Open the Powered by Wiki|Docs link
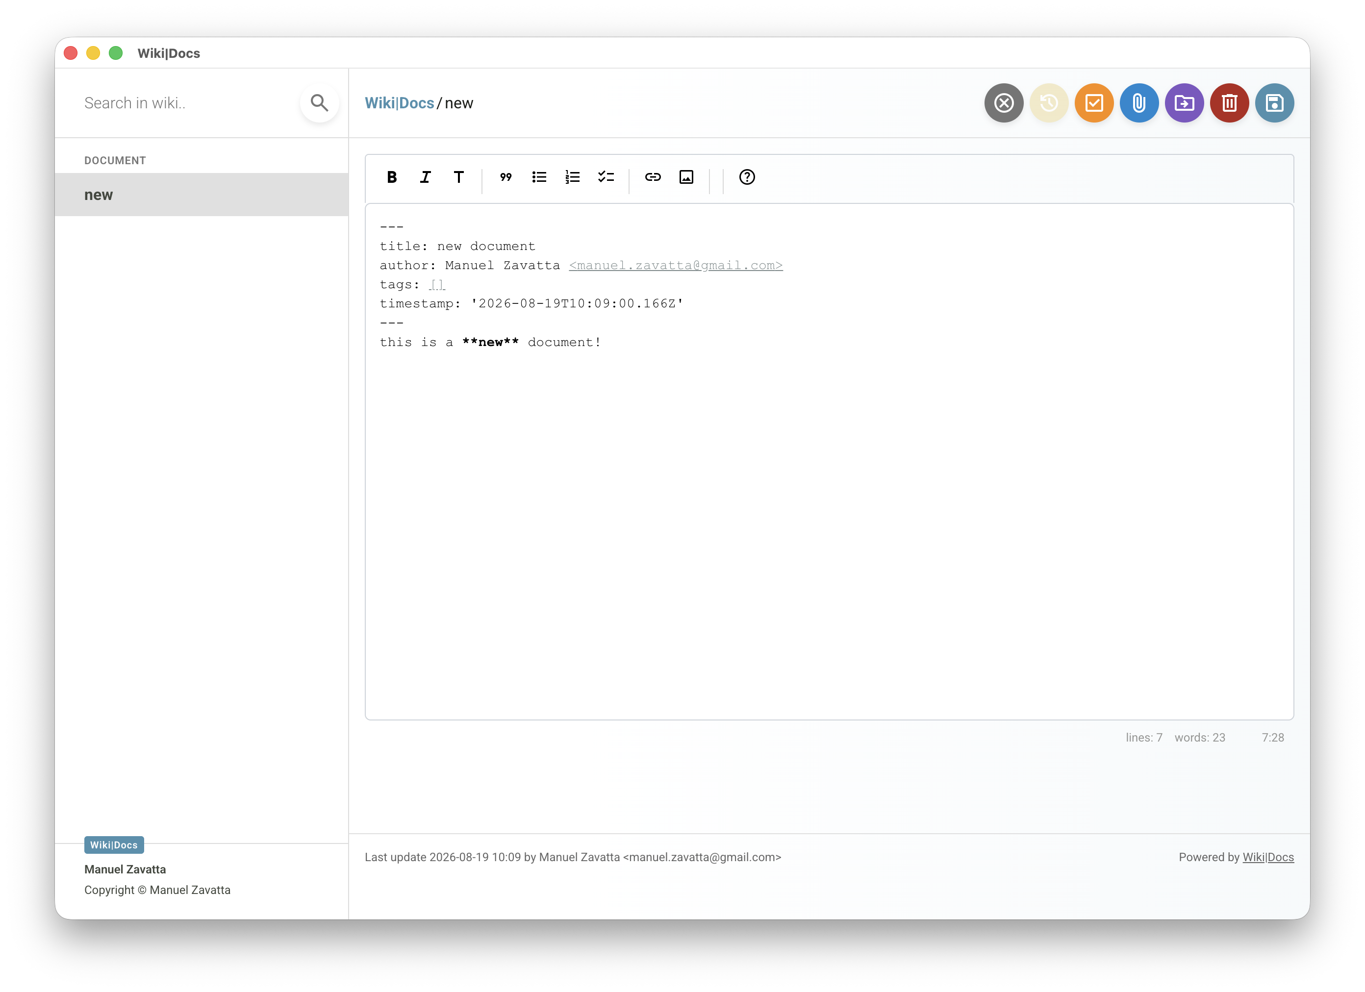The height and width of the screenshot is (992, 1365). click(1268, 857)
